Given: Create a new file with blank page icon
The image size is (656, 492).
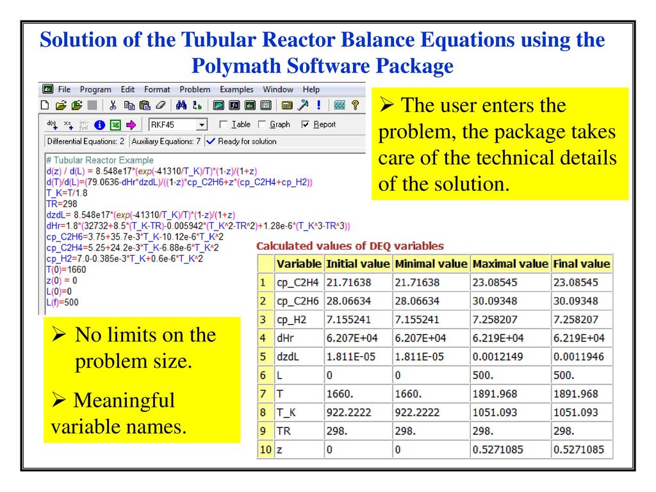Looking at the screenshot, I should [x=45, y=106].
